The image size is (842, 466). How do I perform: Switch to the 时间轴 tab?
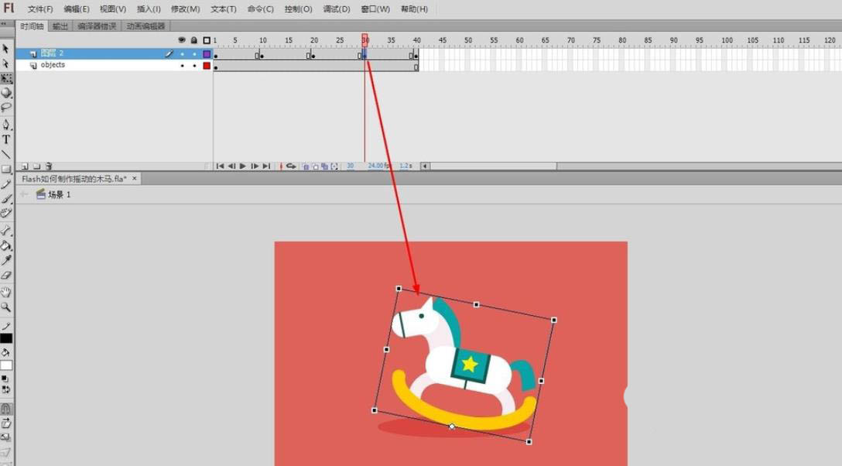(x=32, y=26)
